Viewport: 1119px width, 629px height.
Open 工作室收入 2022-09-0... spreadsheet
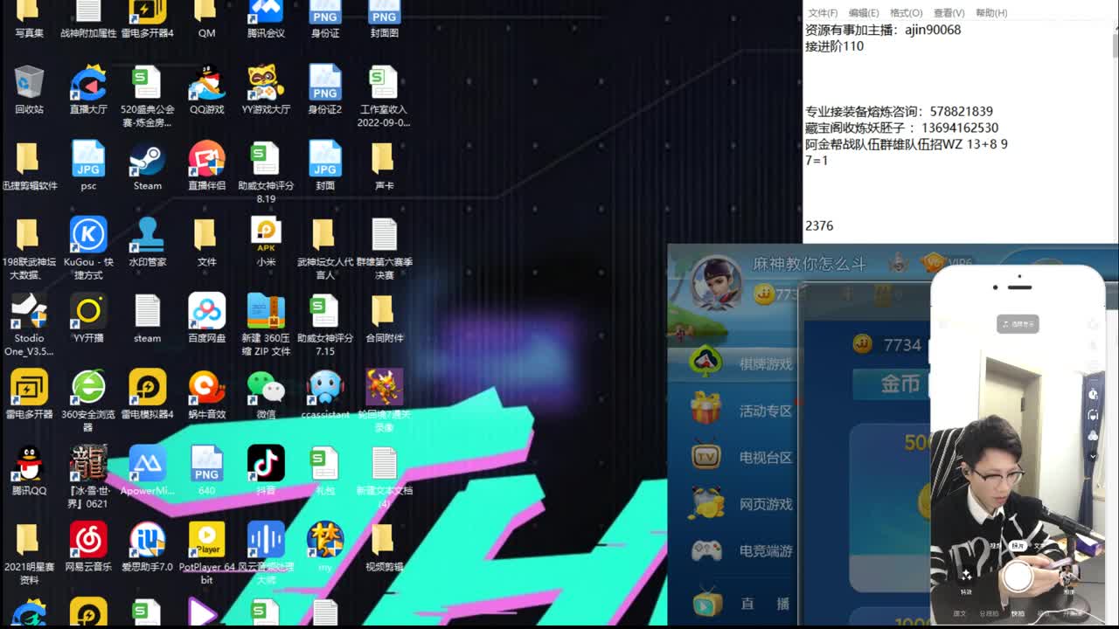[384, 96]
